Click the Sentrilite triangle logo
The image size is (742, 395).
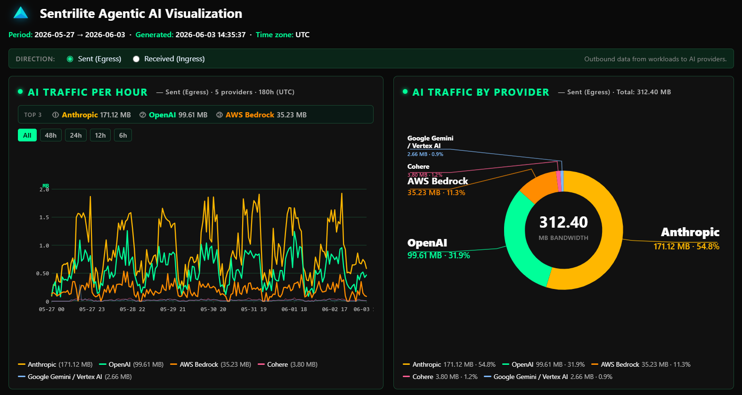[x=21, y=13]
